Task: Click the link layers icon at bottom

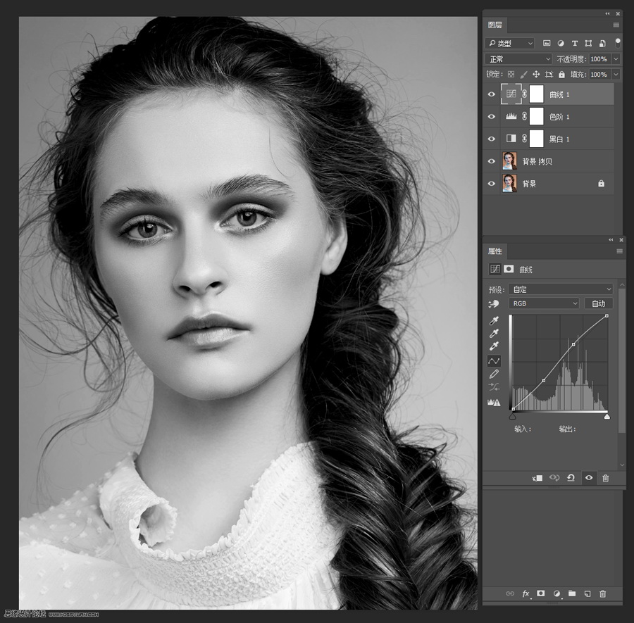Action: (x=510, y=593)
